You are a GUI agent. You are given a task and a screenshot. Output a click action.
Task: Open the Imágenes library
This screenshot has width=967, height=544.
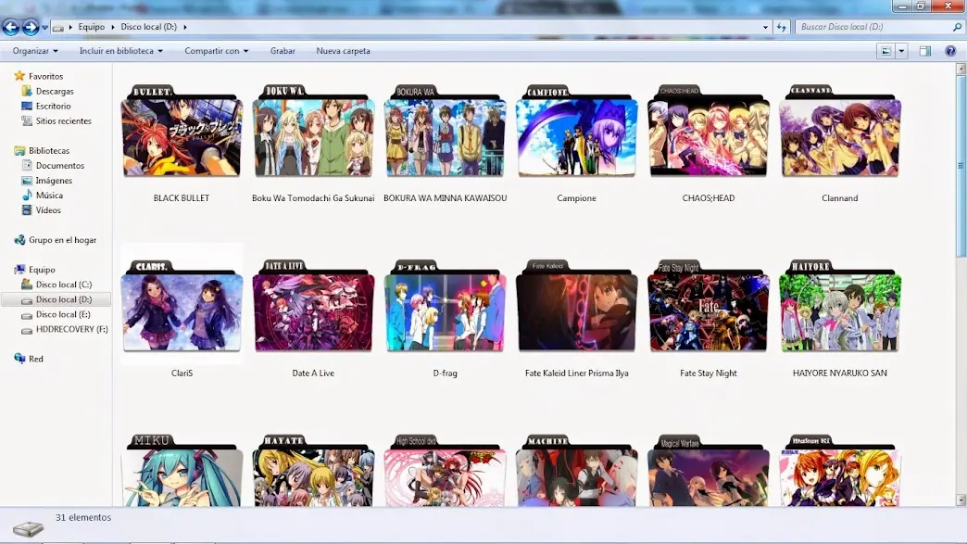tap(54, 181)
